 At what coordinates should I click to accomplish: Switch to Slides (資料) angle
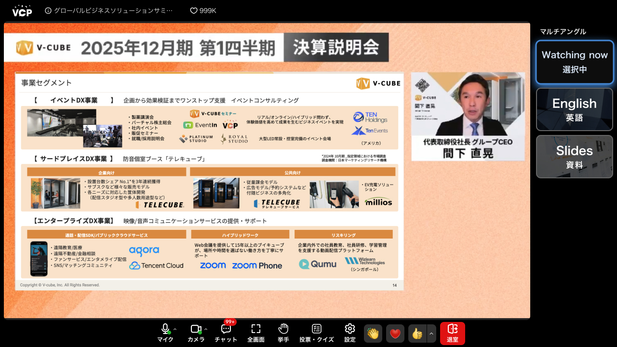pyautogui.click(x=575, y=157)
